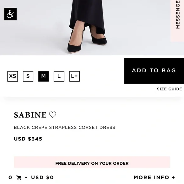Image resolution: width=184 pixels, height=184 pixels.
Task: Choose the selected size M box
Action: (43, 76)
